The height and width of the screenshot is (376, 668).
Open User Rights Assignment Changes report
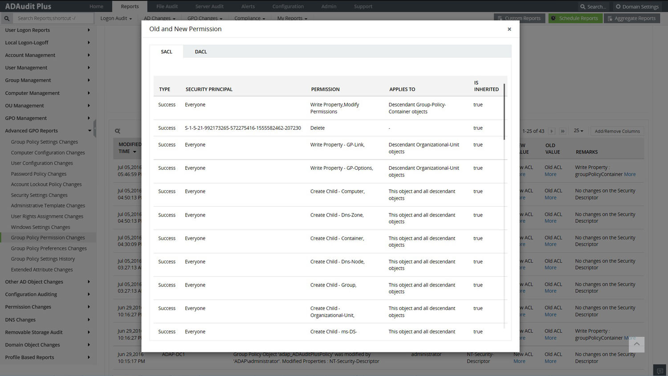(47, 217)
